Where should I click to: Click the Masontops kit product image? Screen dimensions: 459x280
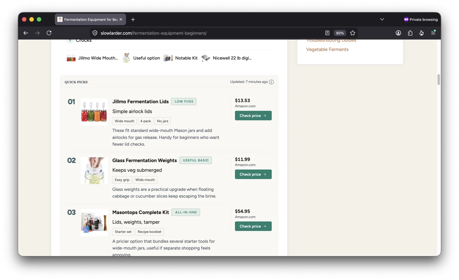(94, 223)
